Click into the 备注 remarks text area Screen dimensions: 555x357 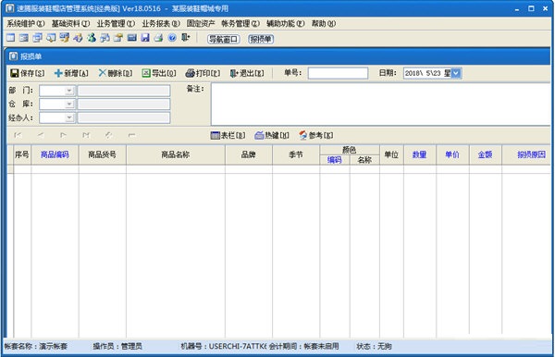[x=381, y=104]
